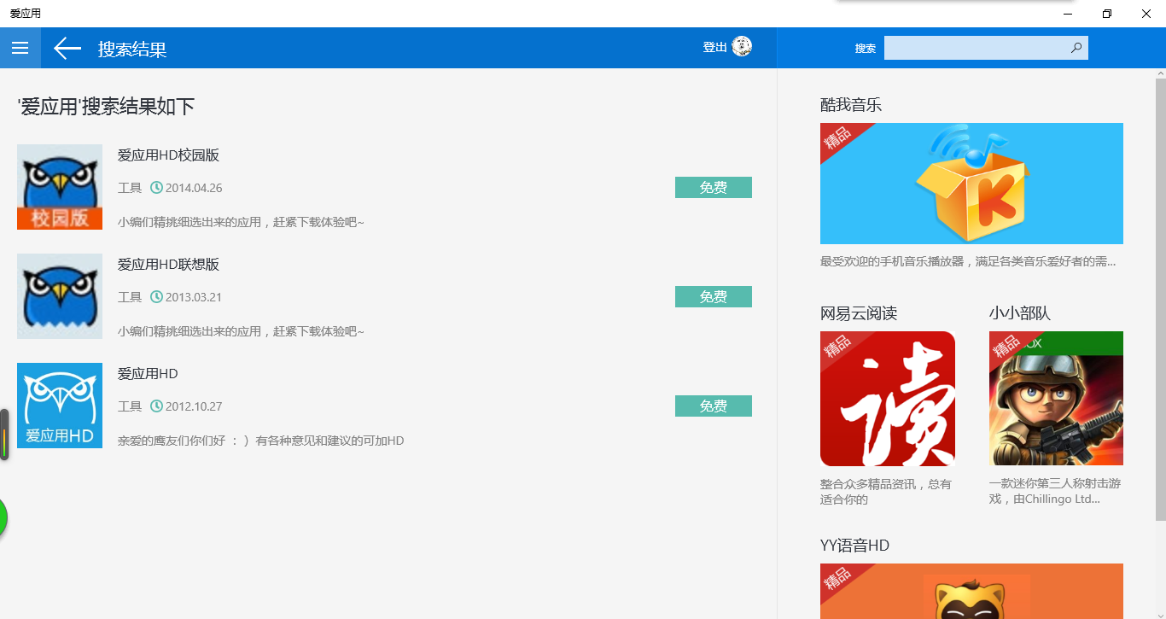Click 工具 category beside 2012.10.27

click(130, 406)
